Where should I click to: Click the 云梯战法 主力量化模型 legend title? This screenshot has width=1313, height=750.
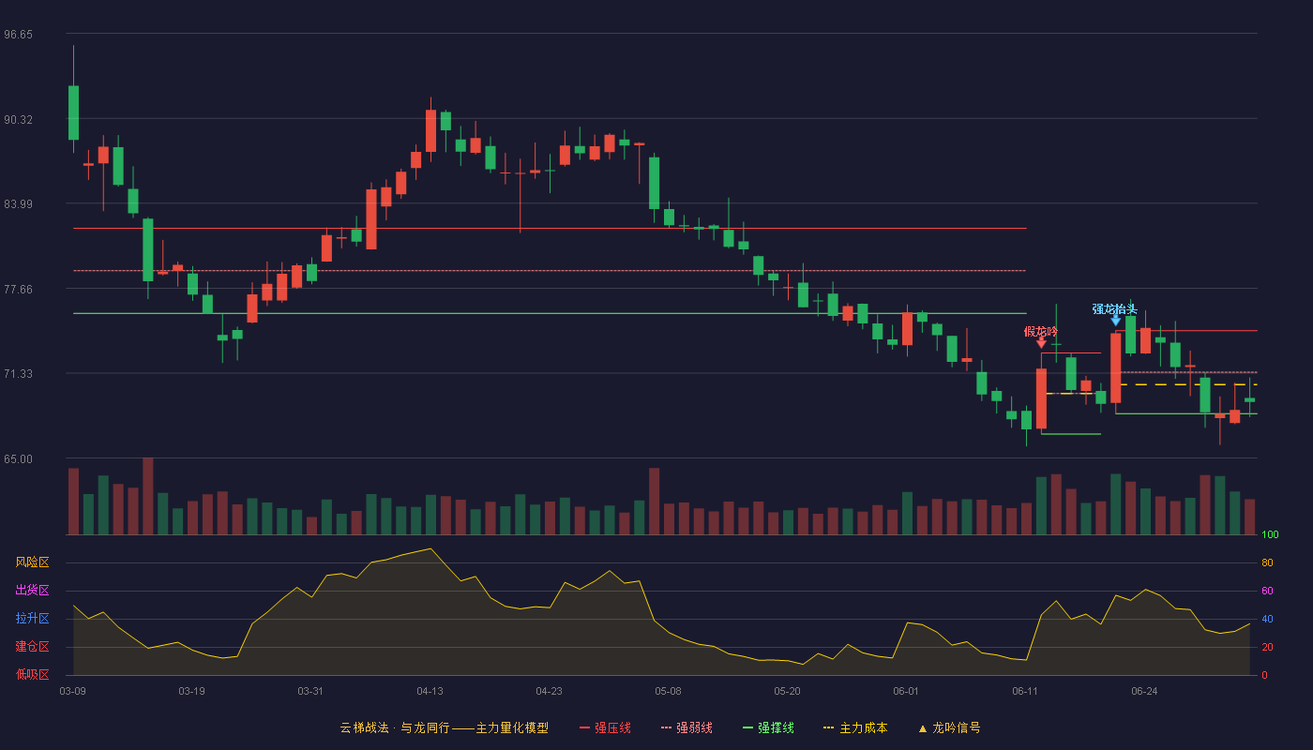point(445,727)
